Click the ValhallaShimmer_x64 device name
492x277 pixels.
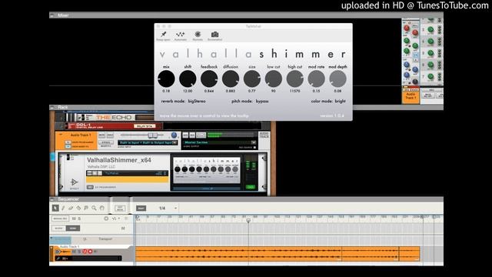pos(119,160)
